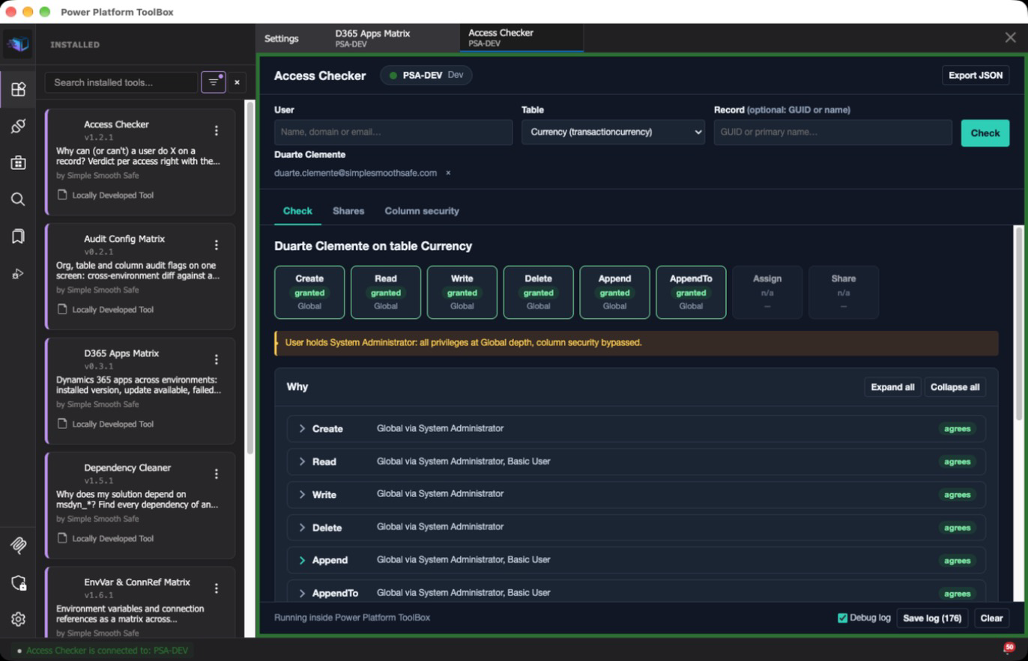Open the Audit Config Matrix card's three-dot menu
1028x661 pixels.
217,245
